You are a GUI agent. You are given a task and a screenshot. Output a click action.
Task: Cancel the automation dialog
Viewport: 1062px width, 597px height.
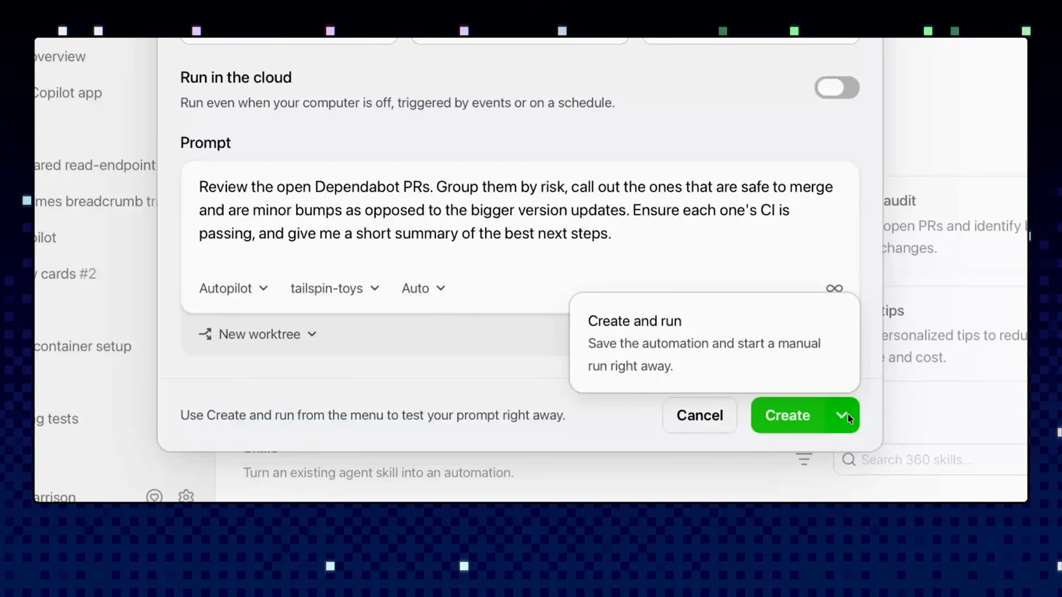[x=700, y=415]
